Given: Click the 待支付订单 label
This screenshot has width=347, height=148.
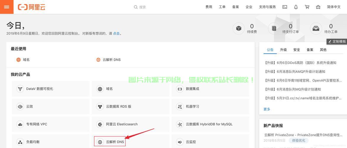Looking at the screenshot, I should pyautogui.click(x=291, y=32).
